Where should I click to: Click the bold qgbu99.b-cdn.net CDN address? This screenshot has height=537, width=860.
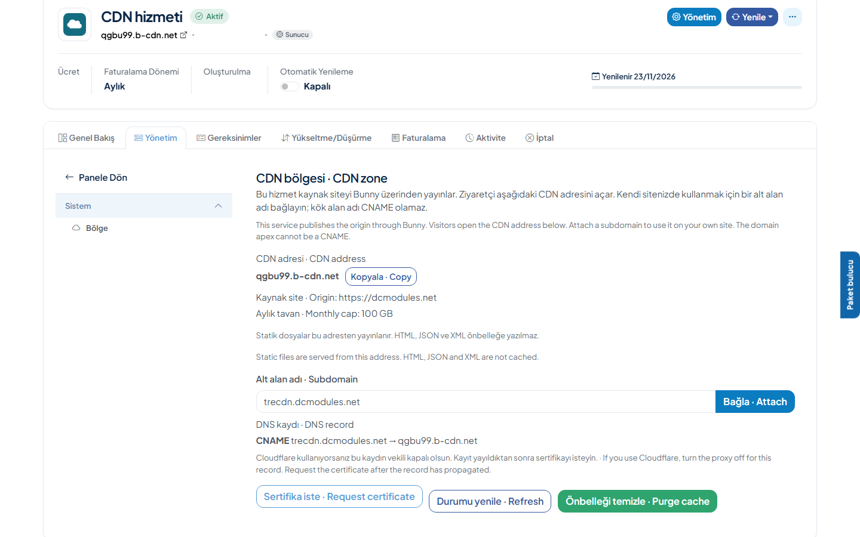pyautogui.click(x=297, y=276)
